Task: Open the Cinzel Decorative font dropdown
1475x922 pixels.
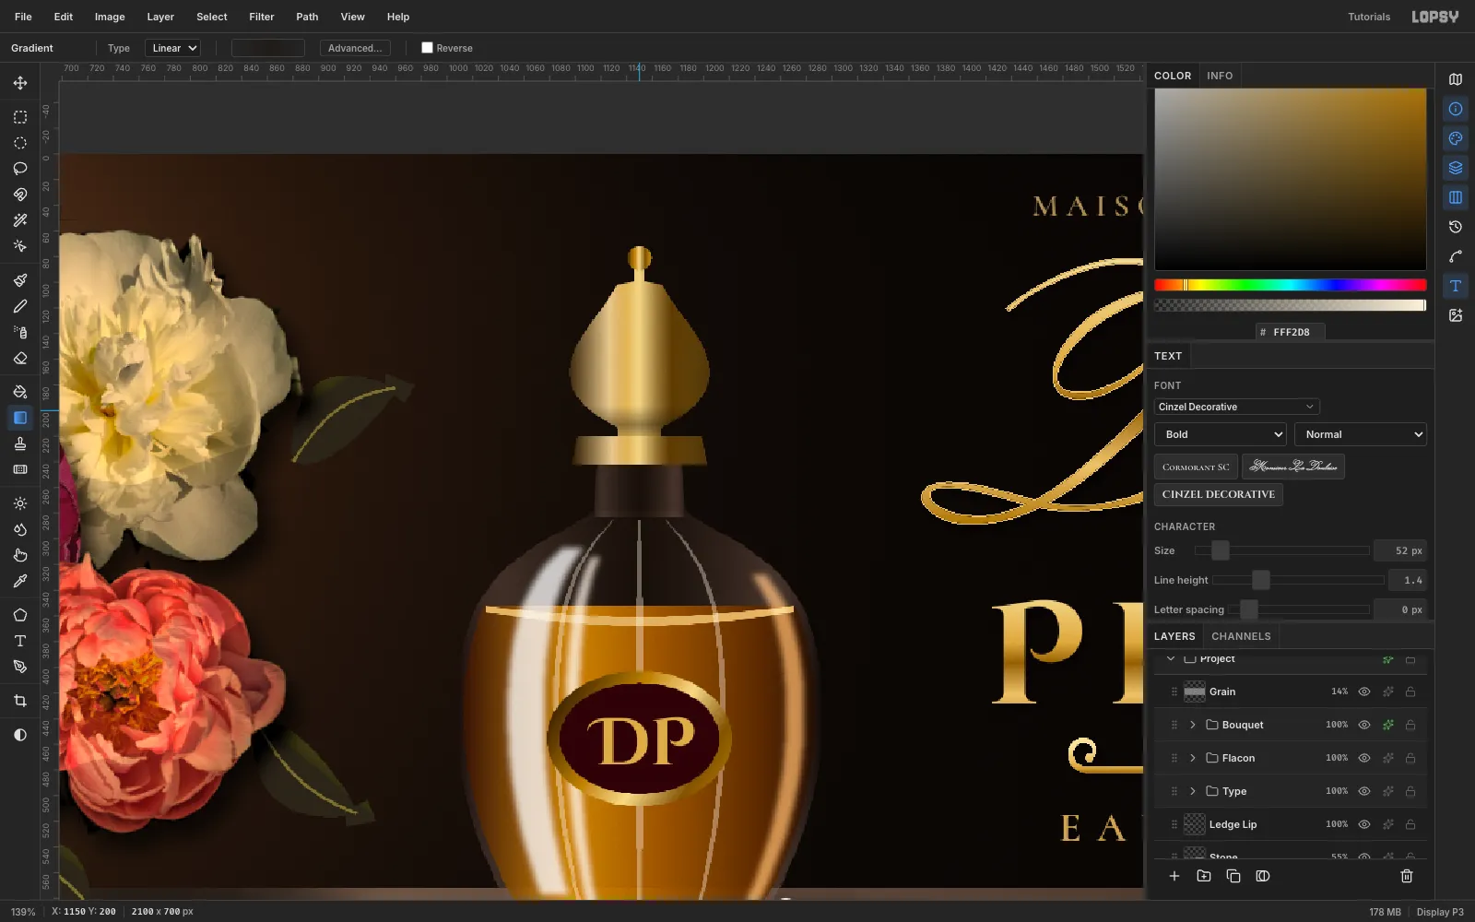Action: pyautogui.click(x=1236, y=407)
